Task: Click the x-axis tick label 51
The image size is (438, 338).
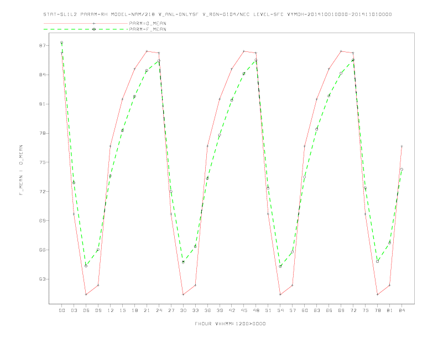Action: coord(268,310)
